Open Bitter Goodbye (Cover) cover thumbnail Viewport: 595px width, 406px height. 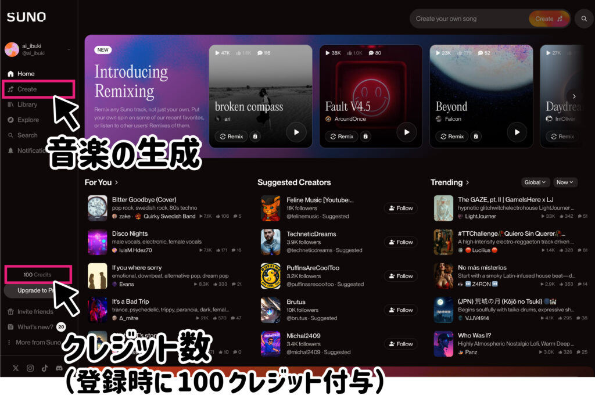98,208
